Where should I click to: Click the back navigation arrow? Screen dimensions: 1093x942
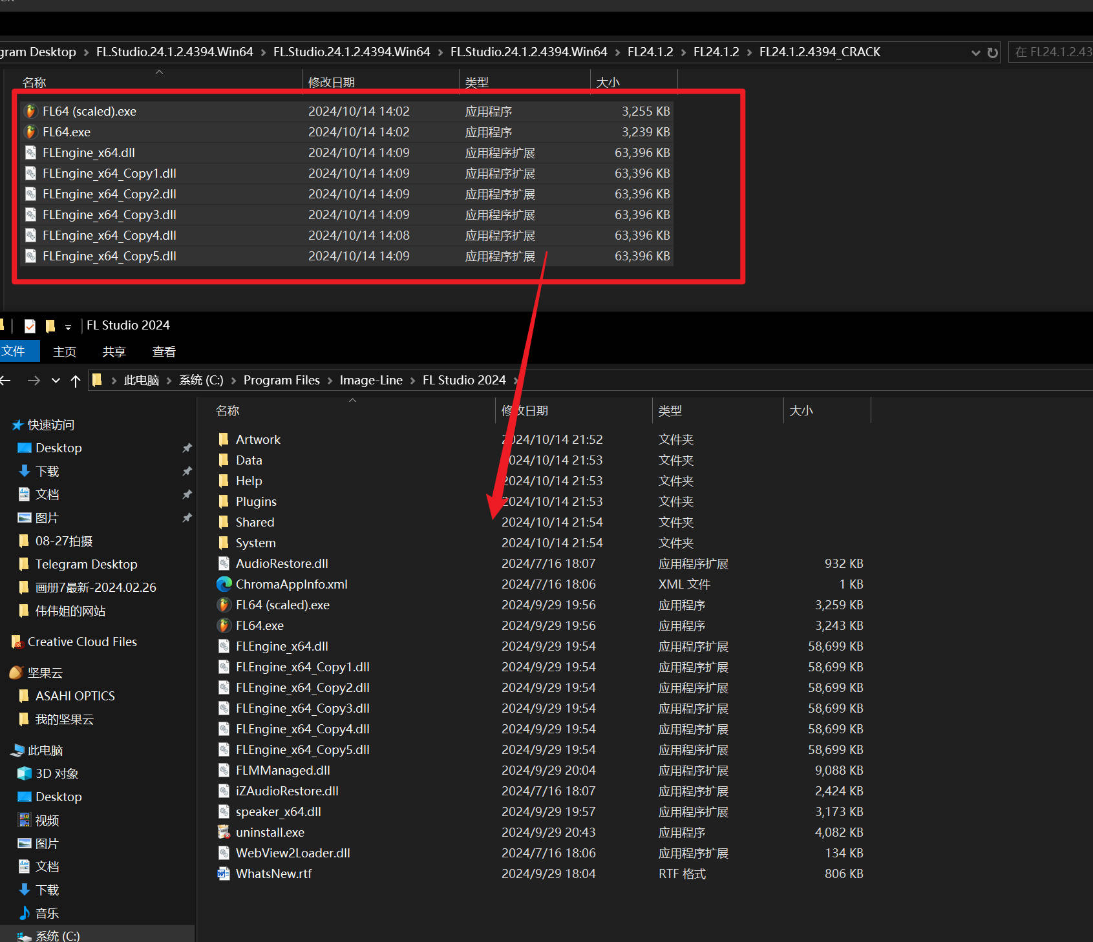pyautogui.click(x=6, y=381)
